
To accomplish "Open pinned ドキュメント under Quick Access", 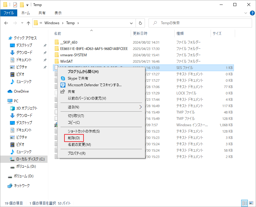I will point(24,60).
